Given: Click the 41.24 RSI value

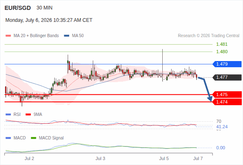Looking at the screenshot, I should 222,127.
